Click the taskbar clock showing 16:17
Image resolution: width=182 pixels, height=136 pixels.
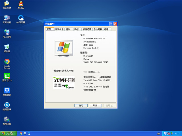click(x=177, y=133)
